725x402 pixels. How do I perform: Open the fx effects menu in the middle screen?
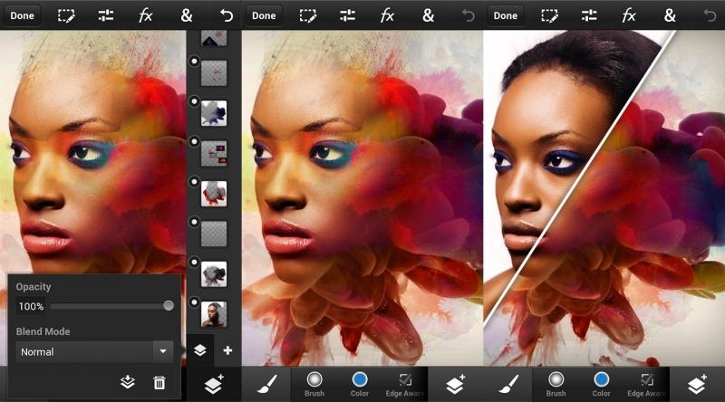(x=387, y=15)
